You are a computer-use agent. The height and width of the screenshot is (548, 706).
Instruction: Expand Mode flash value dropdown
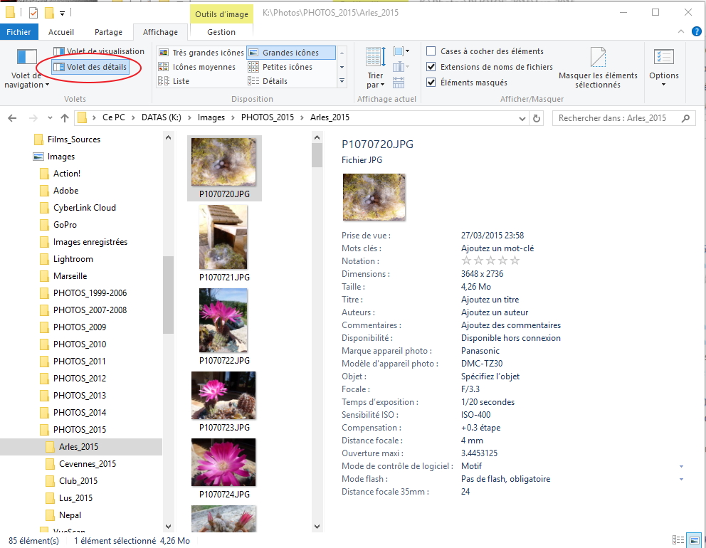681,480
